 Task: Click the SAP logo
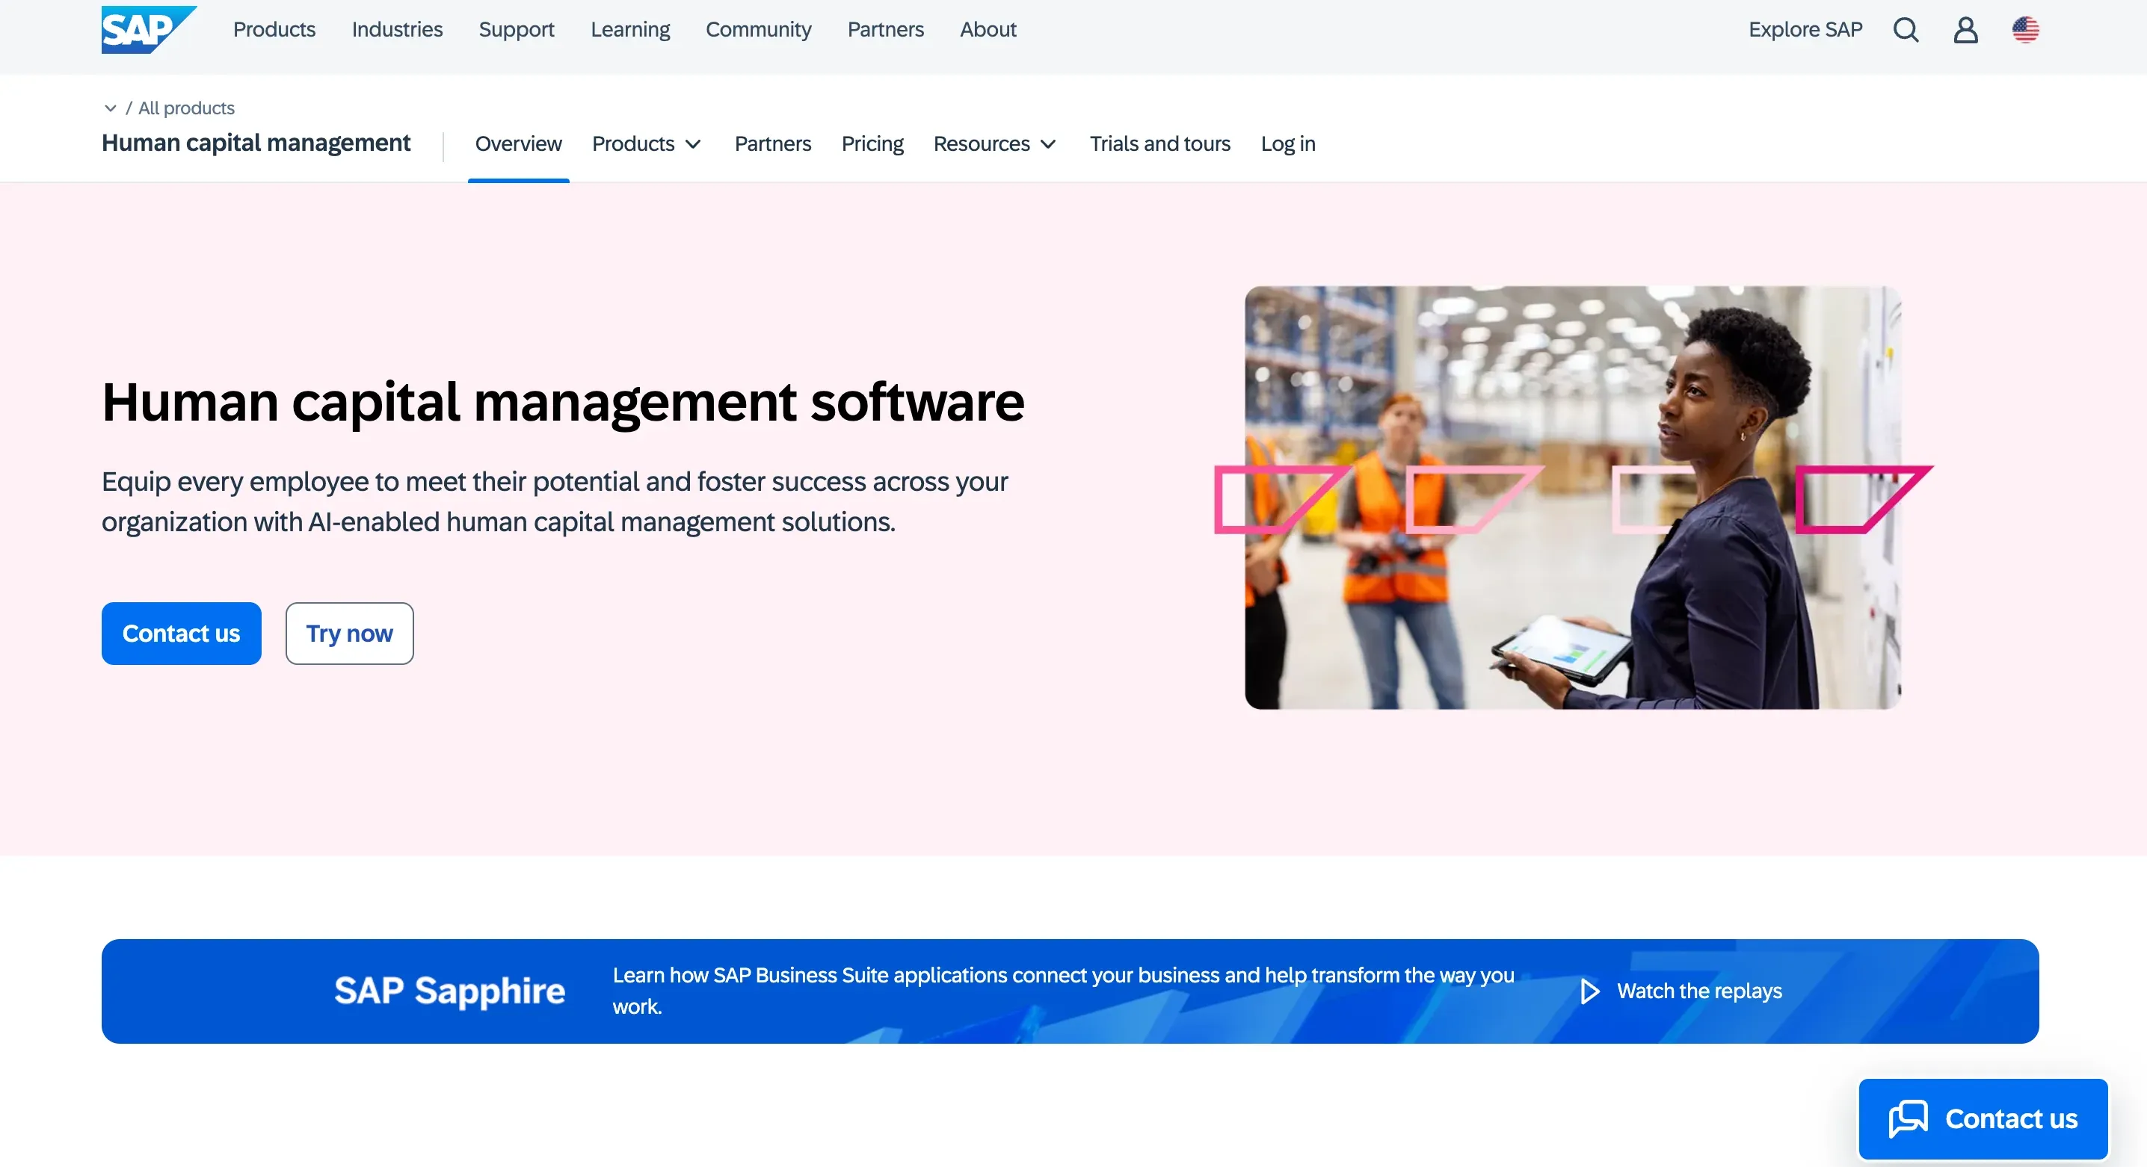tap(150, 30)
